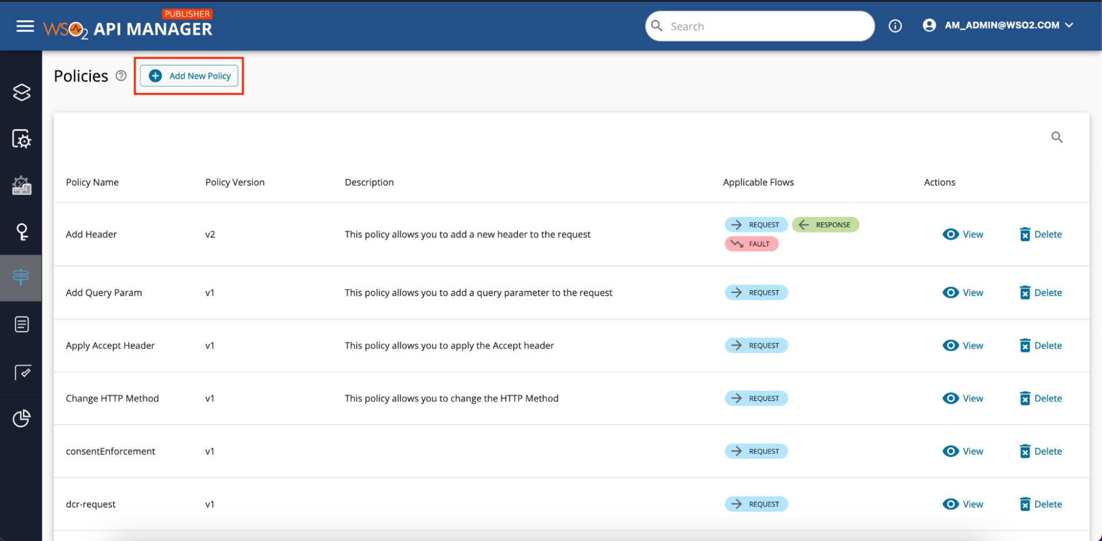Click the info icon in the header
This screenshot has height=541, width=1102.
(895, 26)
